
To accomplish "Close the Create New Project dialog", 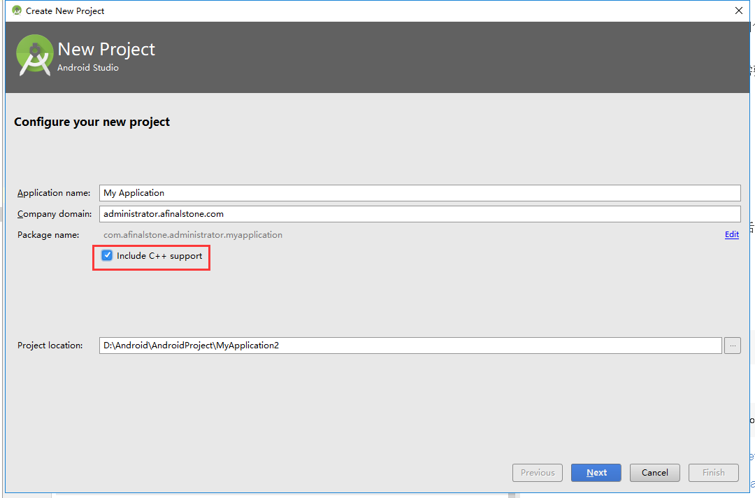I will (739, 10).
